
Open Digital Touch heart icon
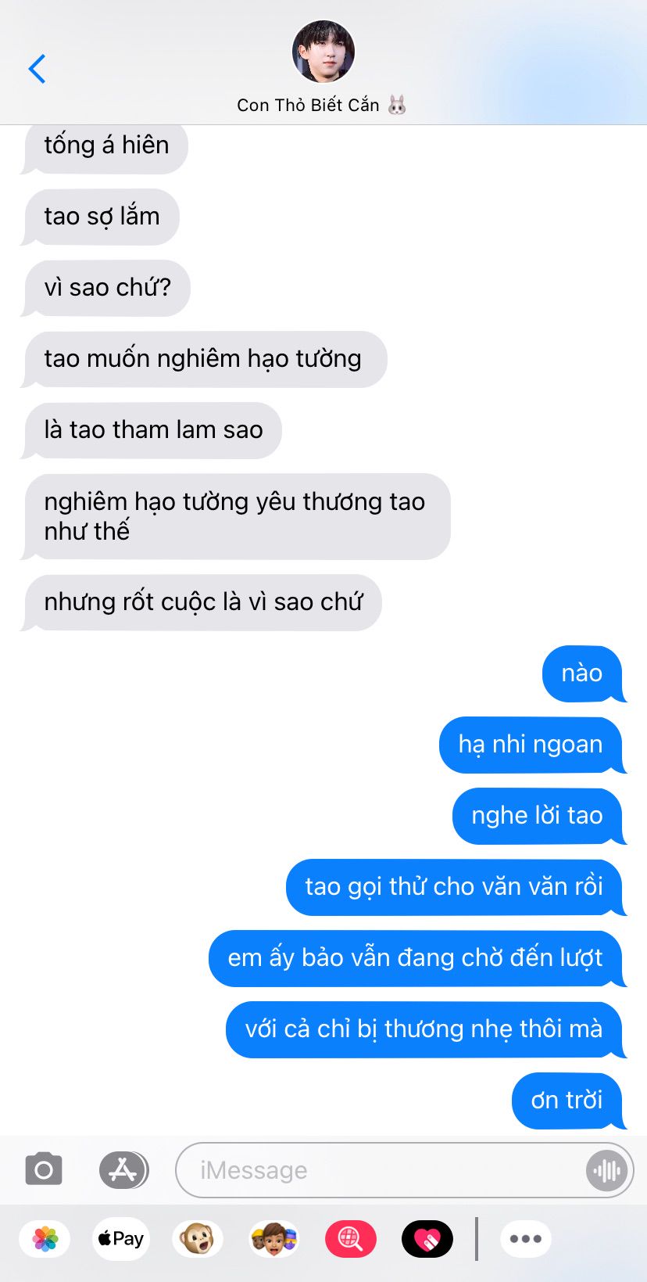(427, 1239)
